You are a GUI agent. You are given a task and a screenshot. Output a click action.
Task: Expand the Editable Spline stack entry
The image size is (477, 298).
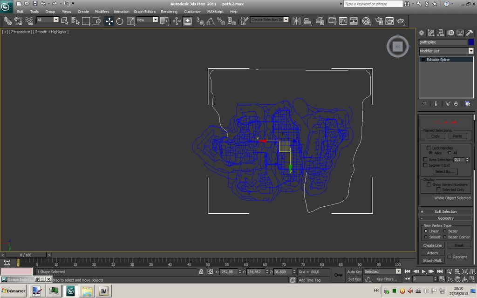click(423, 60)
